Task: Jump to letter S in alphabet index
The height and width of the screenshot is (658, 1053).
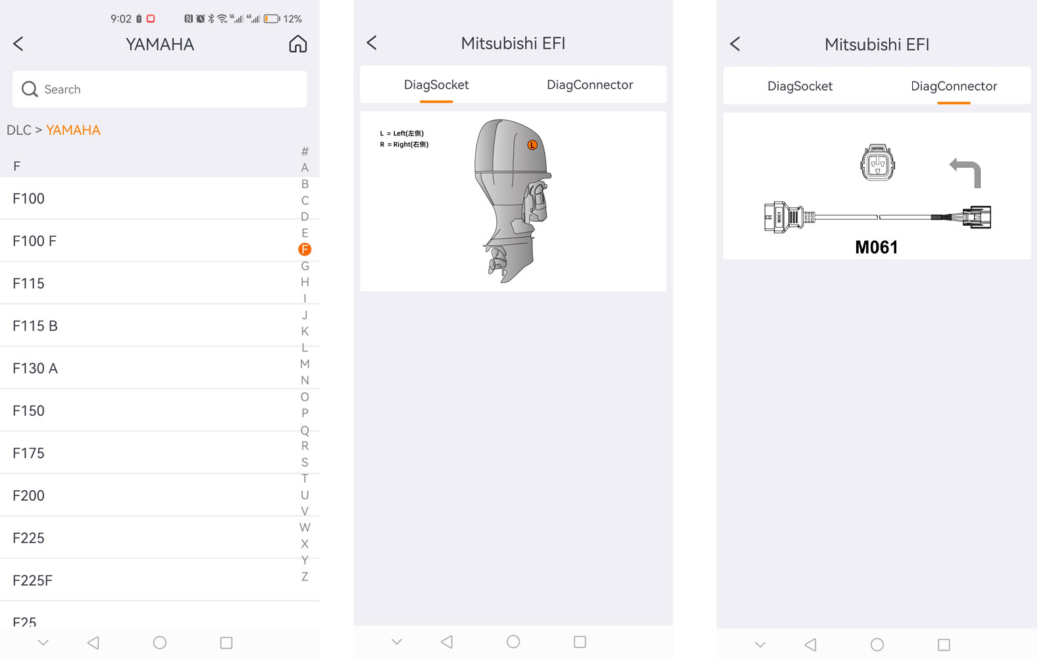Action: pos(305,462)
